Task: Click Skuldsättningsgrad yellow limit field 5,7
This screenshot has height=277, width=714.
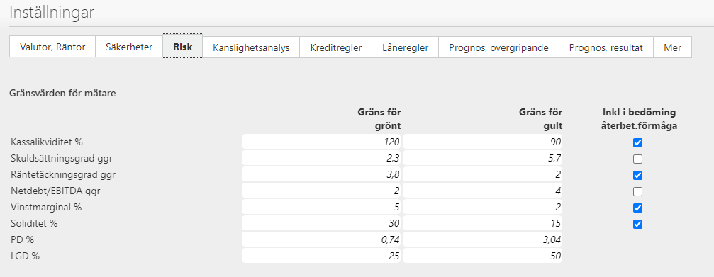Action: click(483, 158)
